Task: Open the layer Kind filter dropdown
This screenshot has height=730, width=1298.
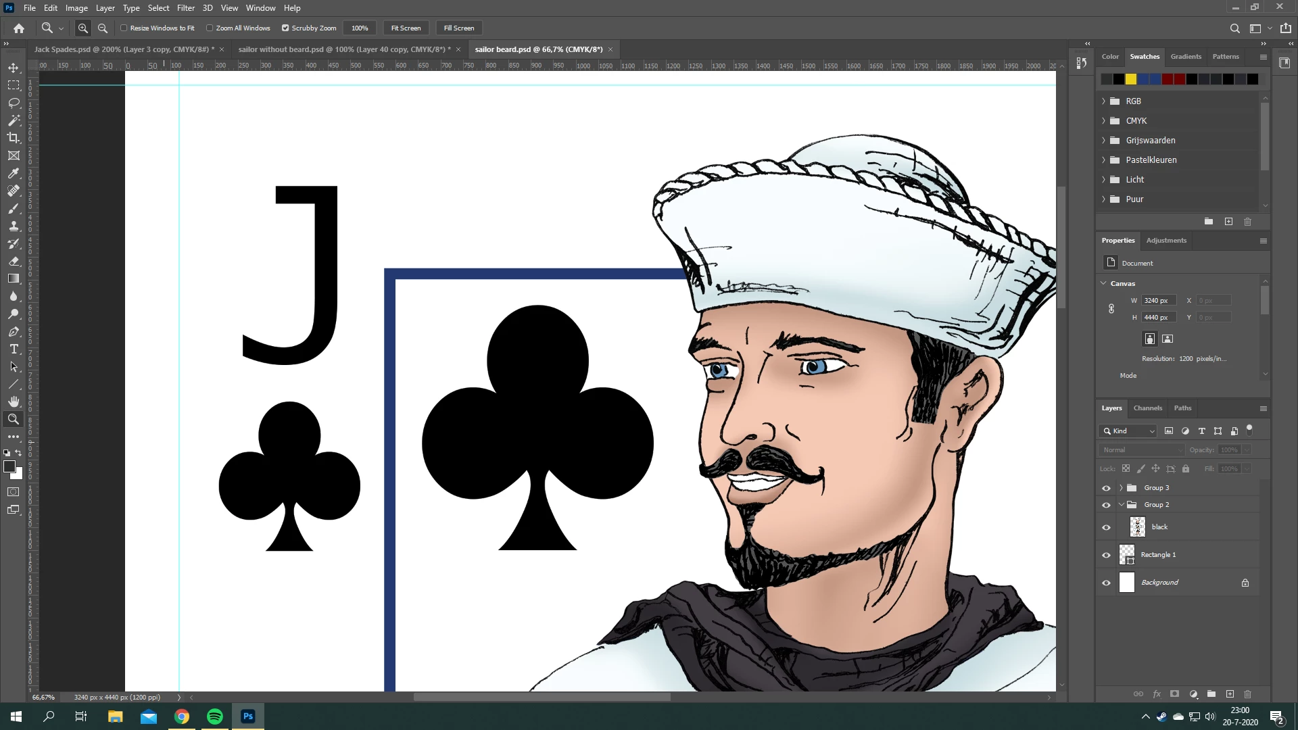Action: click(1128, 431)
